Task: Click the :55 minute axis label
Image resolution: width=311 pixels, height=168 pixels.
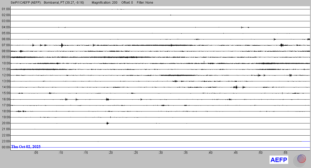Action: coord(285,153)
